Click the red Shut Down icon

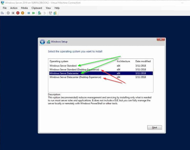[x=18, y=13]
